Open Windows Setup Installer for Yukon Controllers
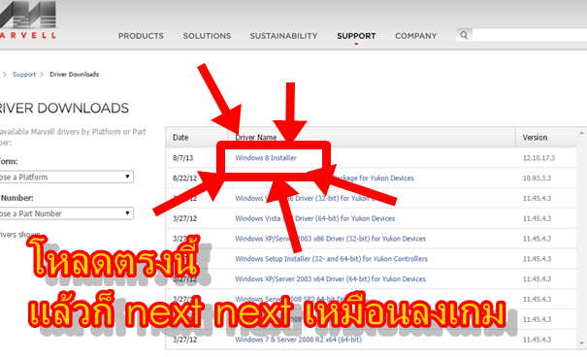This screenshot has width=587, height=357. coord(331,259)
